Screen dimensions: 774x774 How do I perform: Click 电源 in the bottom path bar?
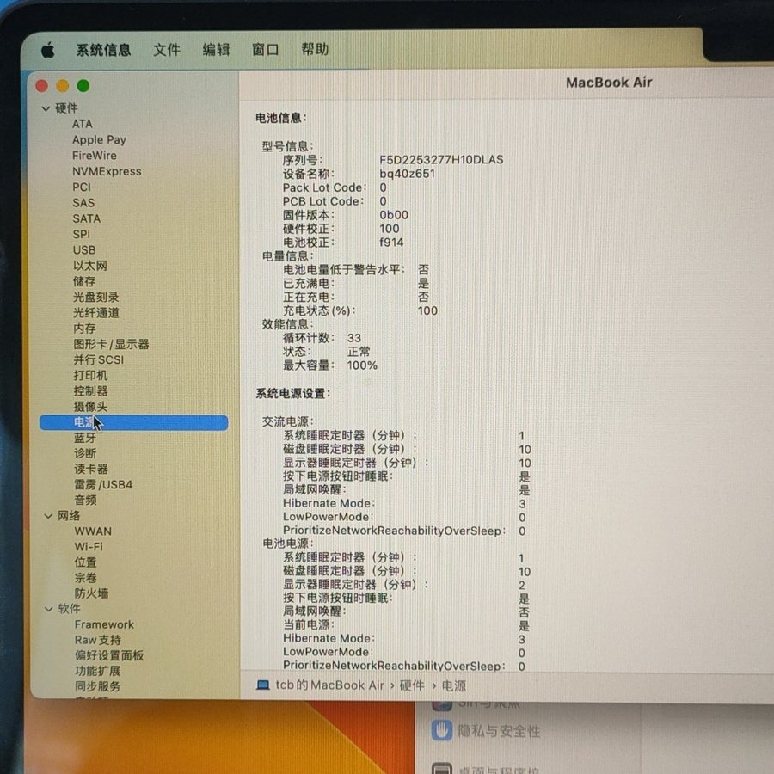[453, 686]
